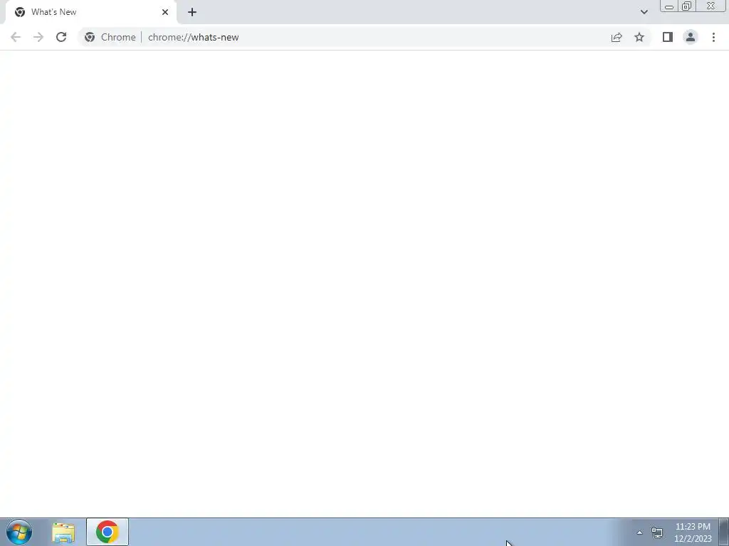The image size is (729, 546).
Task: Click the Show desktop strip
Action: coord(724,532)
